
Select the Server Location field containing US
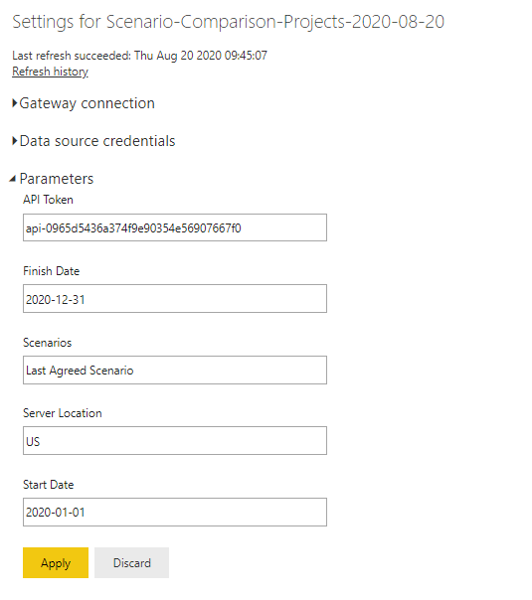click(175, 441)
